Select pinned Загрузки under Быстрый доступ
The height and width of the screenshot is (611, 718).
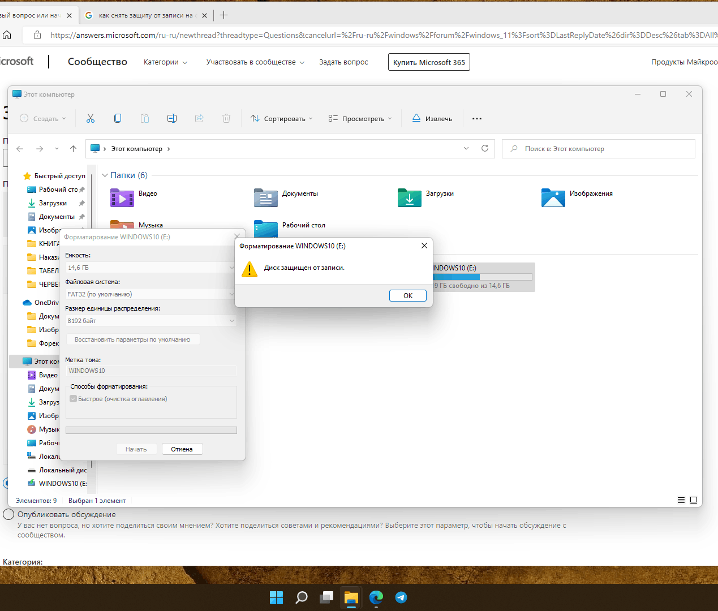click(x=53, y=203)
